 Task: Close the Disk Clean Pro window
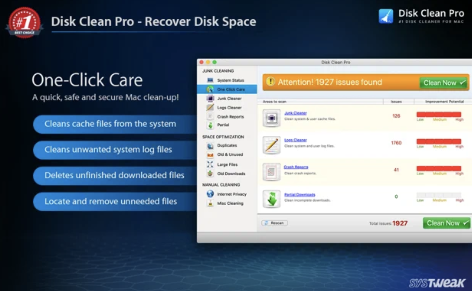coord(201,62)
